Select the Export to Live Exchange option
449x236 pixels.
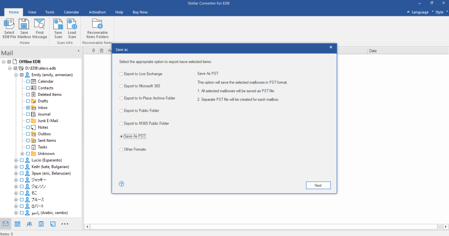click(122, 74)
